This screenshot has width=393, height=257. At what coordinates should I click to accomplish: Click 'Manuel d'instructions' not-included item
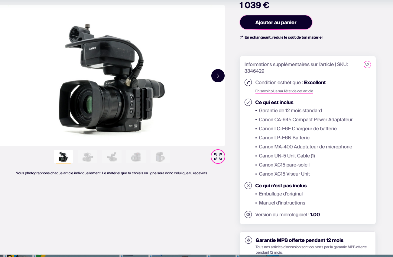282,203
